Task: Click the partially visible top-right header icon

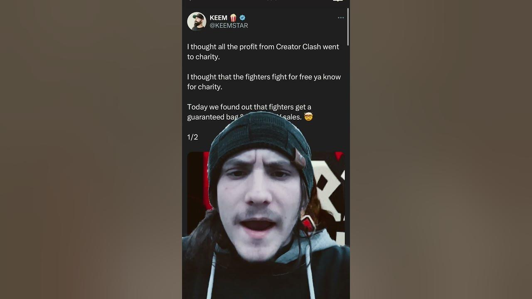Action: [x=338, y=1]
